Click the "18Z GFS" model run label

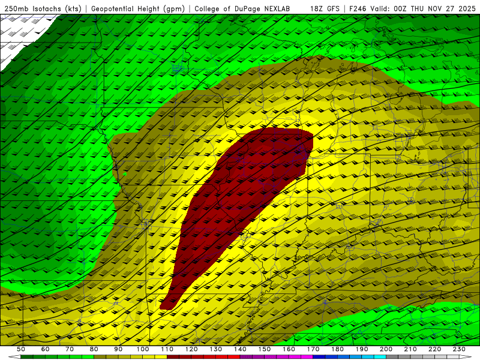pos(325,9)
